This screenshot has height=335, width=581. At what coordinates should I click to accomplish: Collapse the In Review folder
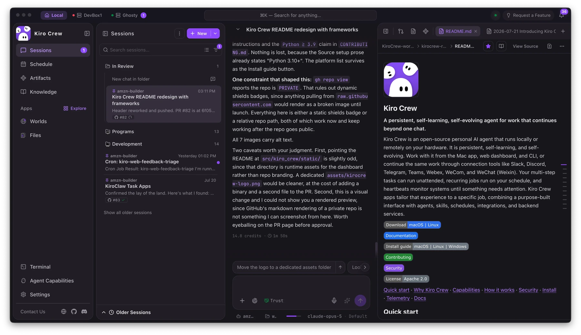[x=162, y=66]
